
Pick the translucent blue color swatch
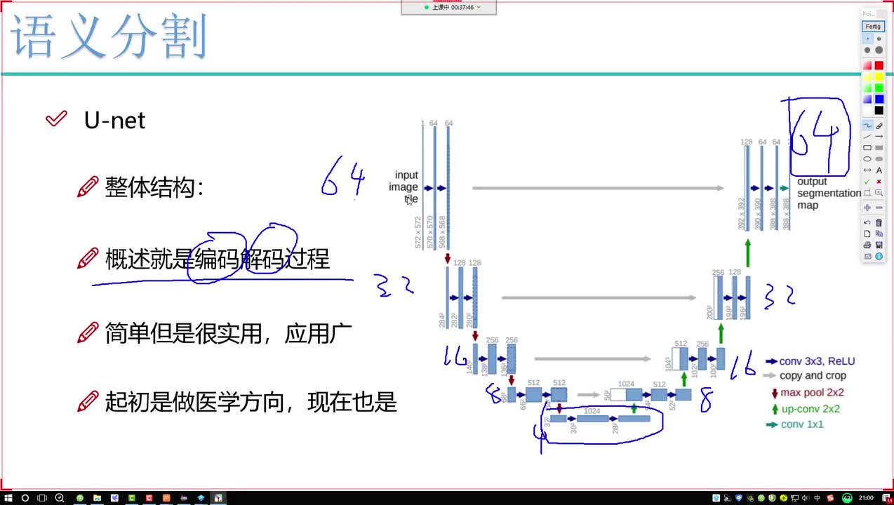pyautogui.click(x=867, y=99)
